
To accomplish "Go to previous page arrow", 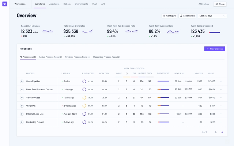I will coord(215,132).
